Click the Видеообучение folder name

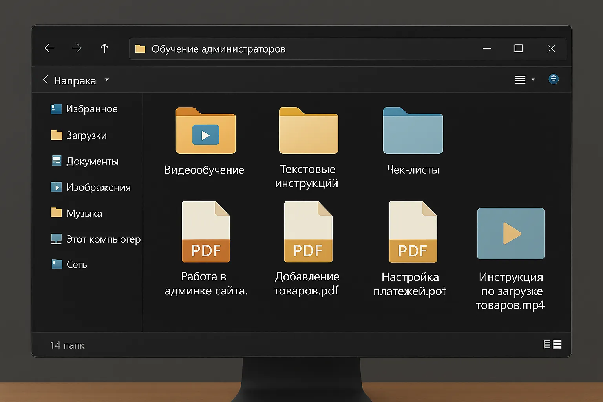click(204, 170)
